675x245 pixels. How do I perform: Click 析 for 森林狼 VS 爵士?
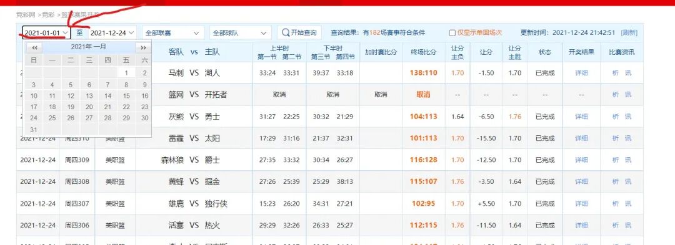click(x=616, y=160)
